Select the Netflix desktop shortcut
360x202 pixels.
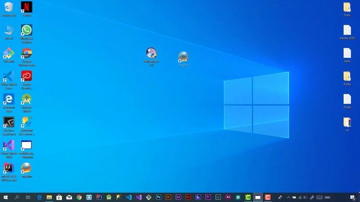pos(26,9)
